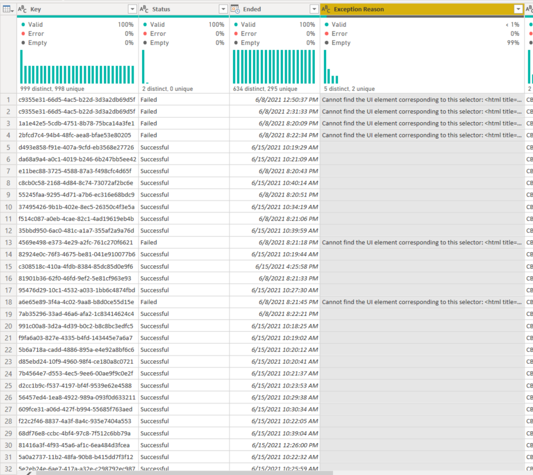Select row number 1

(x=8, y=99)
